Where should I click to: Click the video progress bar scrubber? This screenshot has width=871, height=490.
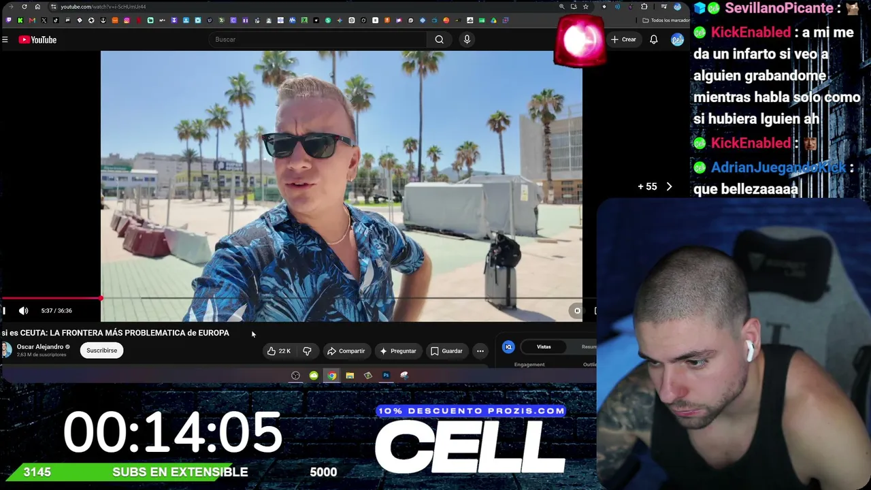[x=101, y=298]
